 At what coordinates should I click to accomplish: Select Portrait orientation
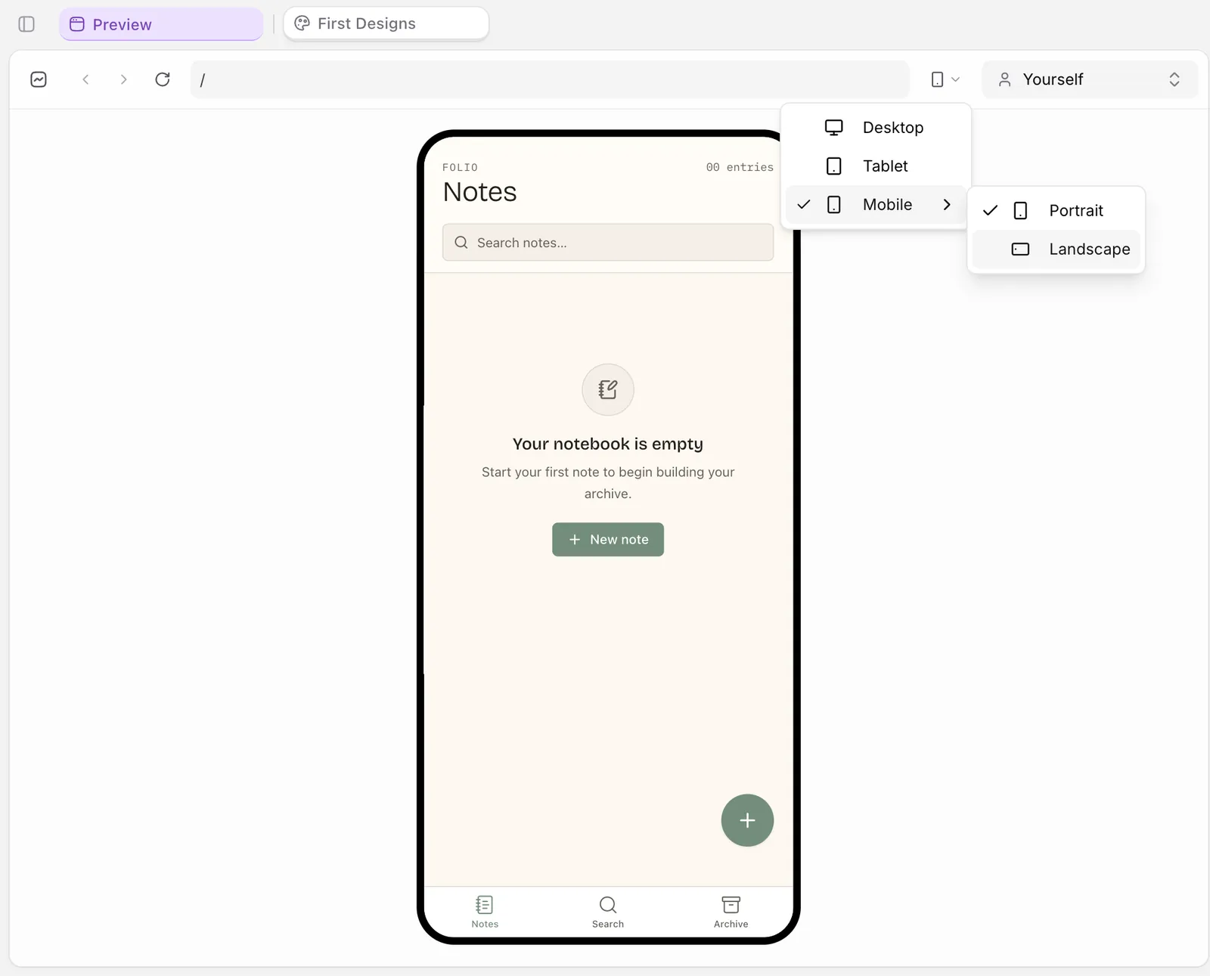[1056, 210]
